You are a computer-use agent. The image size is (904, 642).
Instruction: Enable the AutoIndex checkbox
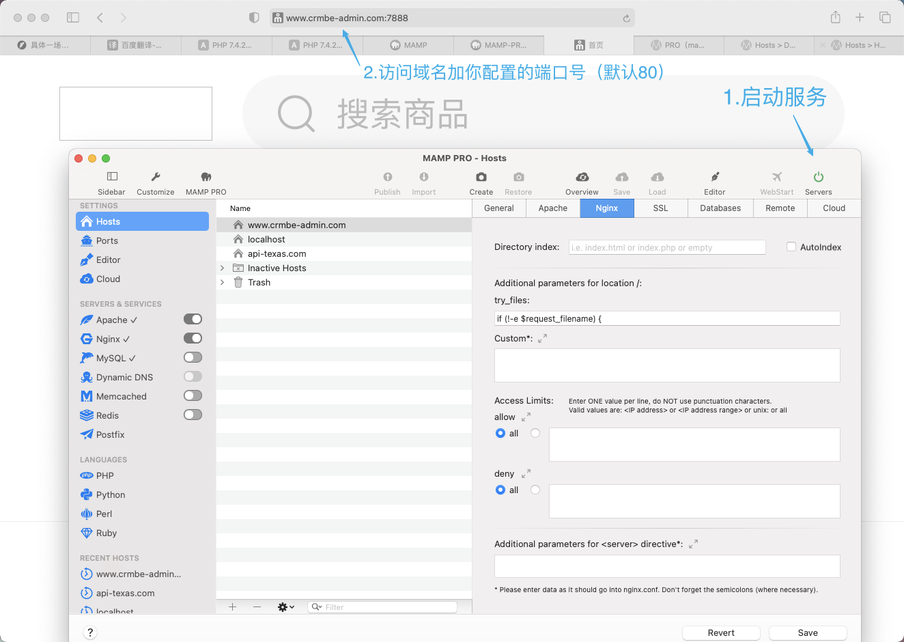[791, 247]
